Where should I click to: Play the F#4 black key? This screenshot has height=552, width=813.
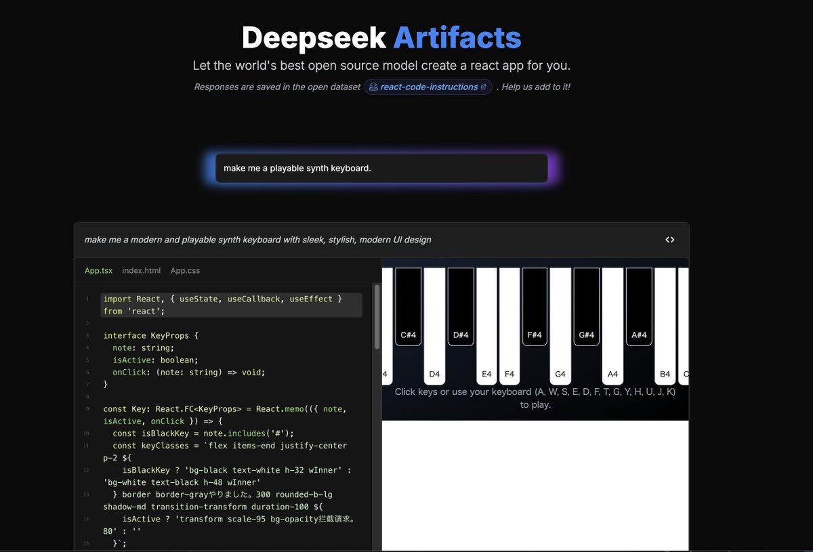535,307
